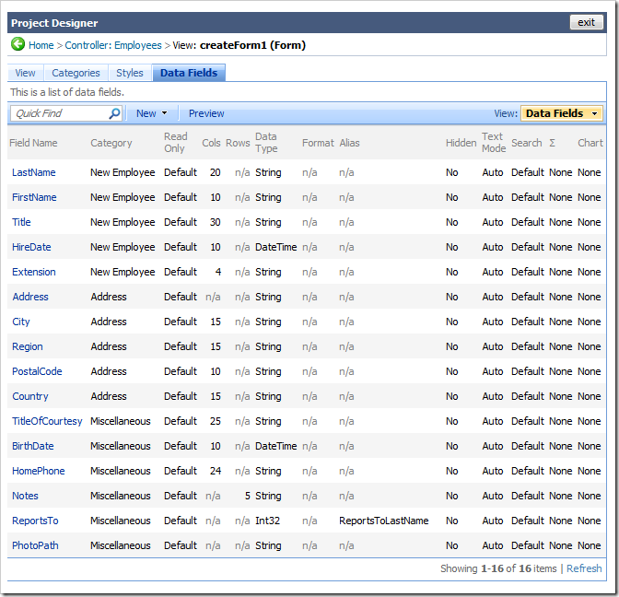This screenshot has height=597, width=619.
Task: Click the ReportsToLastName alias cell
Action: pos(384,521)
